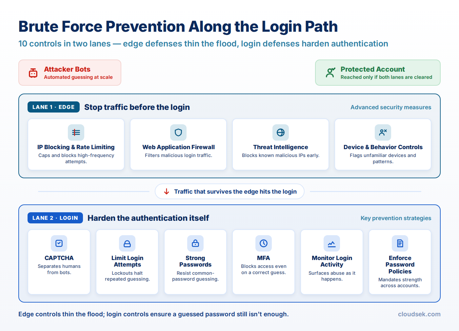This screenshot has height=331, width=459.
Task: Click the LANE 2 · LOGIN badge
Action: (55, 218)
